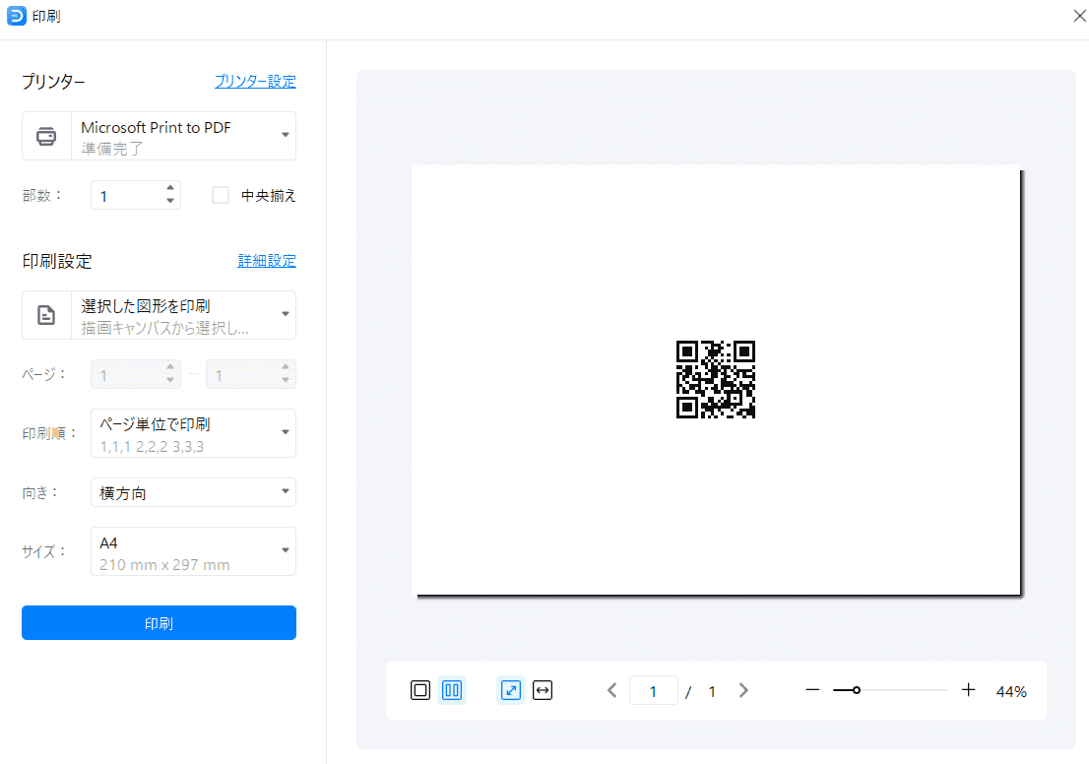Select single page view icon
This screenshot has height=764, width=1089.
pyautogui.click(x=420, y=690)
